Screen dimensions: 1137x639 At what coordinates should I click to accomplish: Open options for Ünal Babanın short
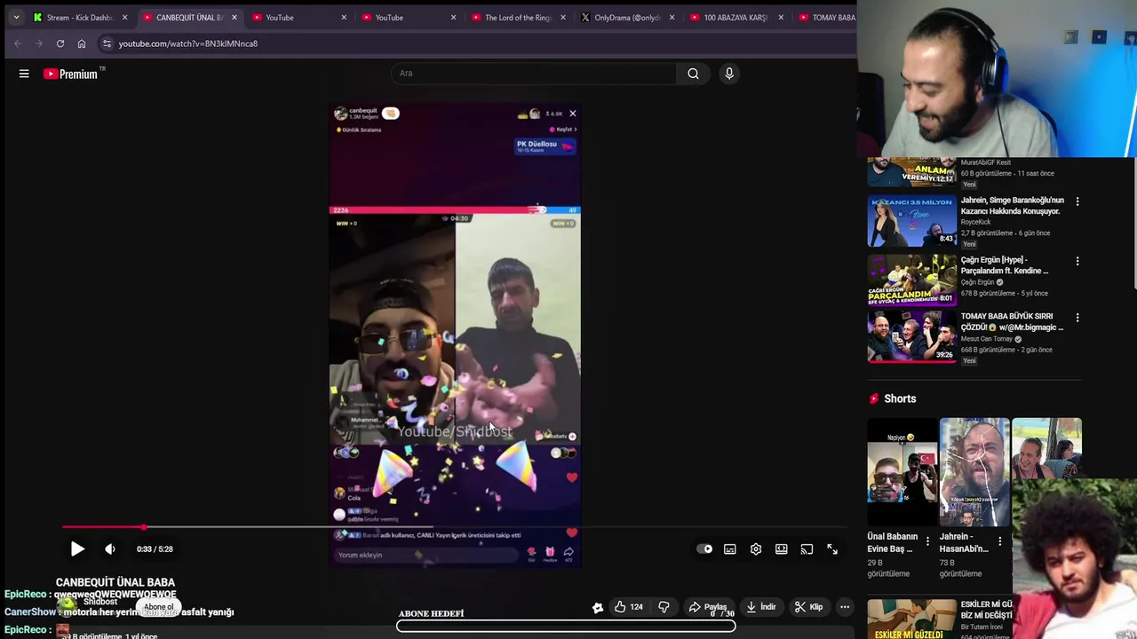[927, 541]
